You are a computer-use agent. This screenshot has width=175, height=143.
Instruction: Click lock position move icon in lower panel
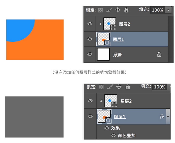click(x=119, y=87)
